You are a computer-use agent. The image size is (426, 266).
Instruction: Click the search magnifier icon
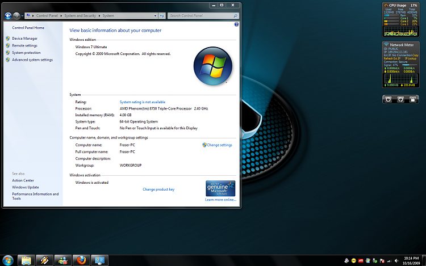[235, 16]
